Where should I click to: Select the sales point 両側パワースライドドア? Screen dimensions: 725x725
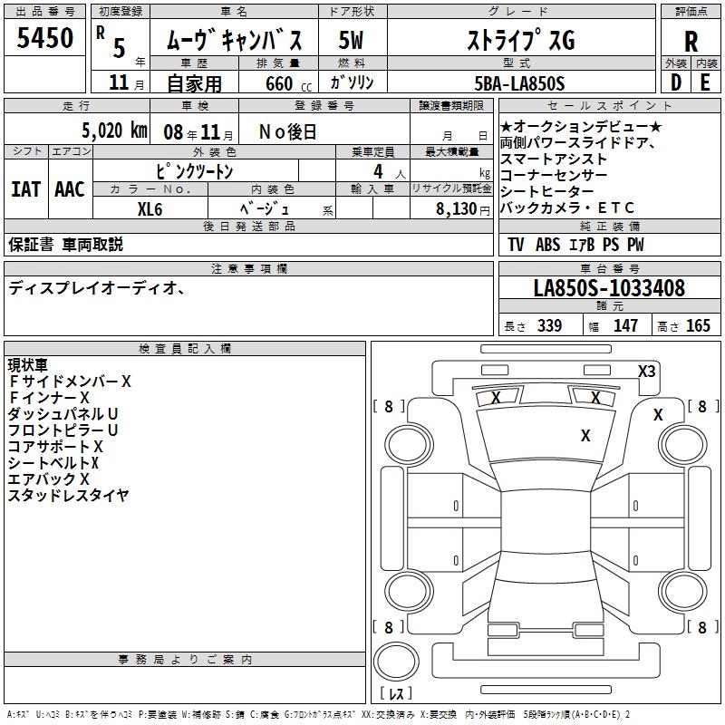pyautogui.click(x=574, y=143)
